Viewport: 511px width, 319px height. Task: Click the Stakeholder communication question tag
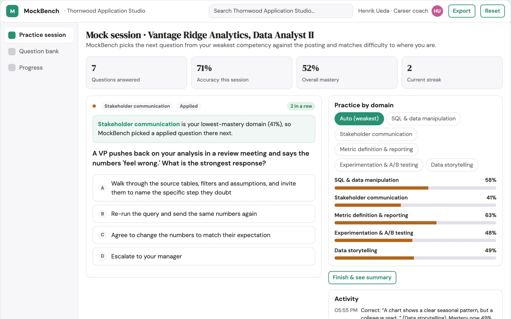pos(137,106)
